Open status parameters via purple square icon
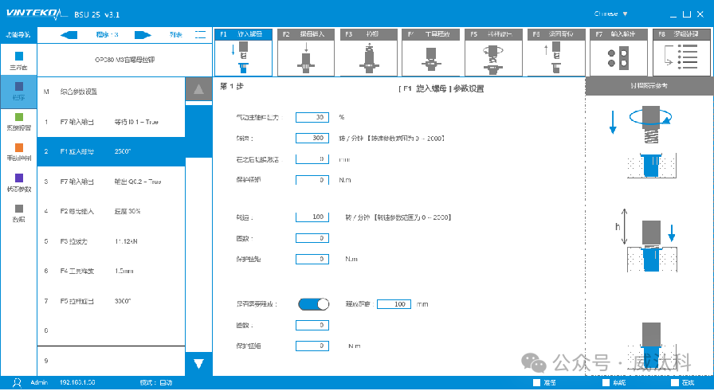 click(18, 178)
